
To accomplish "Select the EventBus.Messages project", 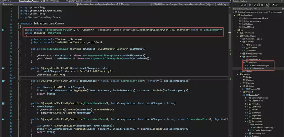I will 254,53.
